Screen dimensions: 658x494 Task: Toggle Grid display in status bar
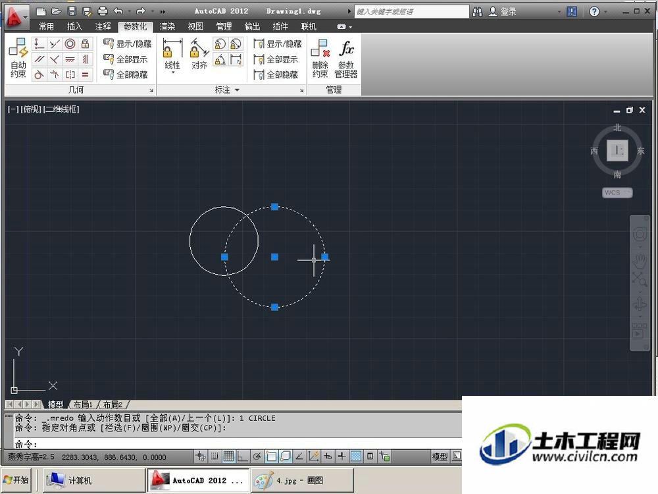point(229,456)
